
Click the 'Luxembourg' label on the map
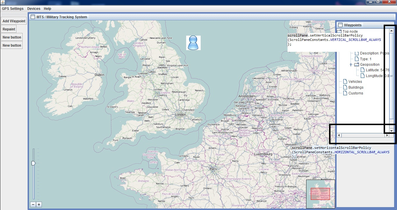(263, 154)
